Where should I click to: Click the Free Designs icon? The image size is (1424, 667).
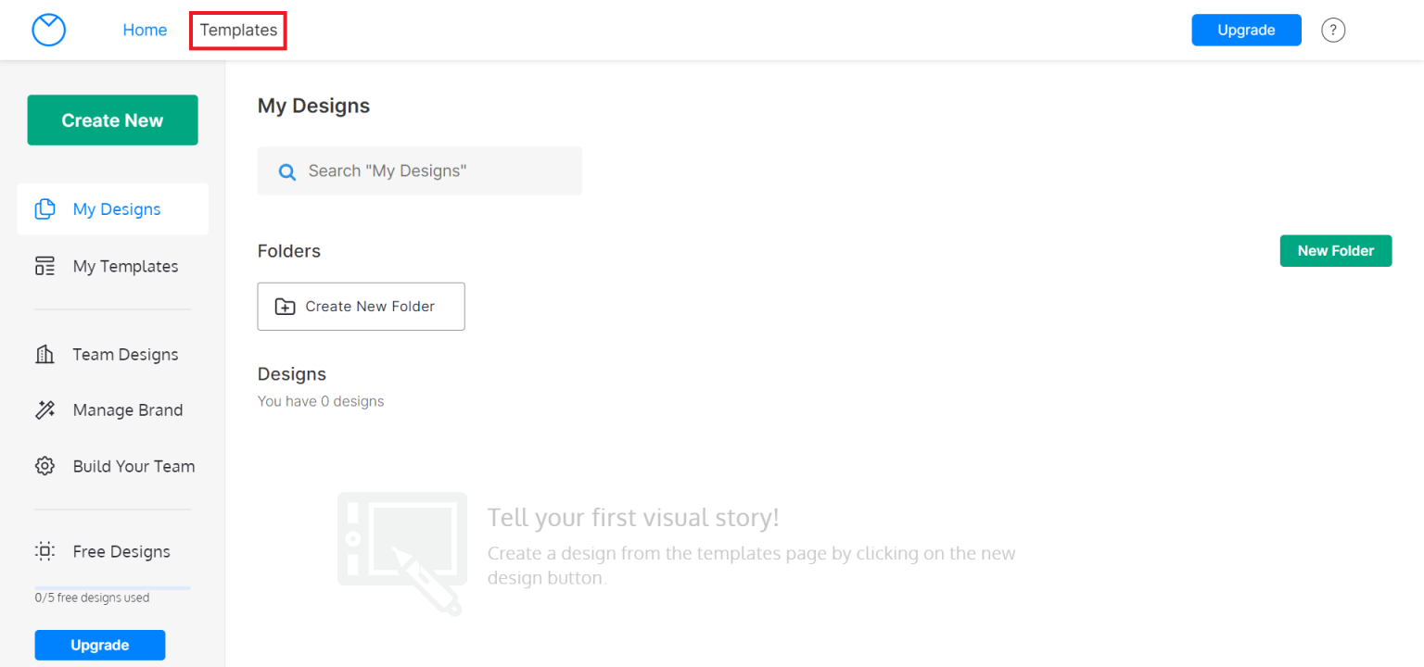point(44,551)
